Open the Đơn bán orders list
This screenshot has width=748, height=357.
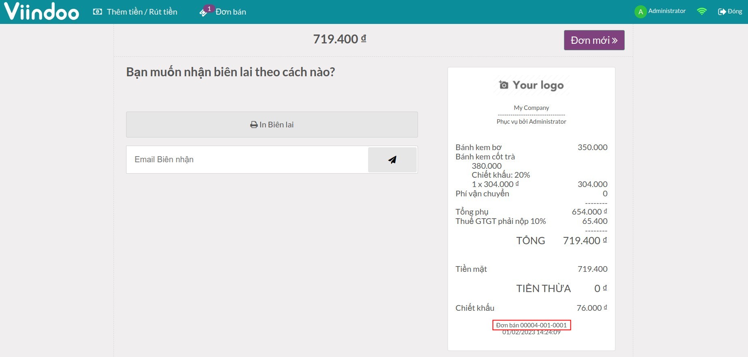coord(231,12)
